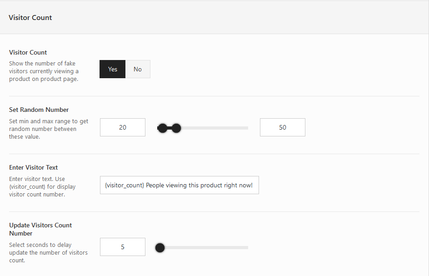Click the Visitor Count panel header title

pyautogui.click(x=30, y=17)
